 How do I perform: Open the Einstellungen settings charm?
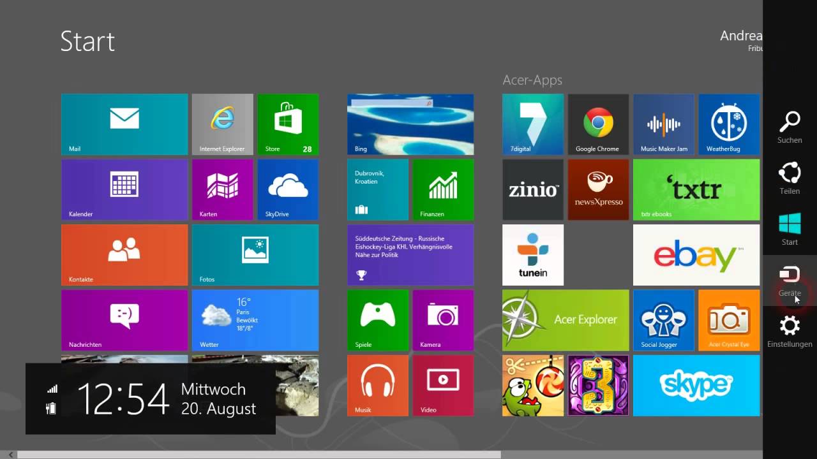click(x=790, y=331)
